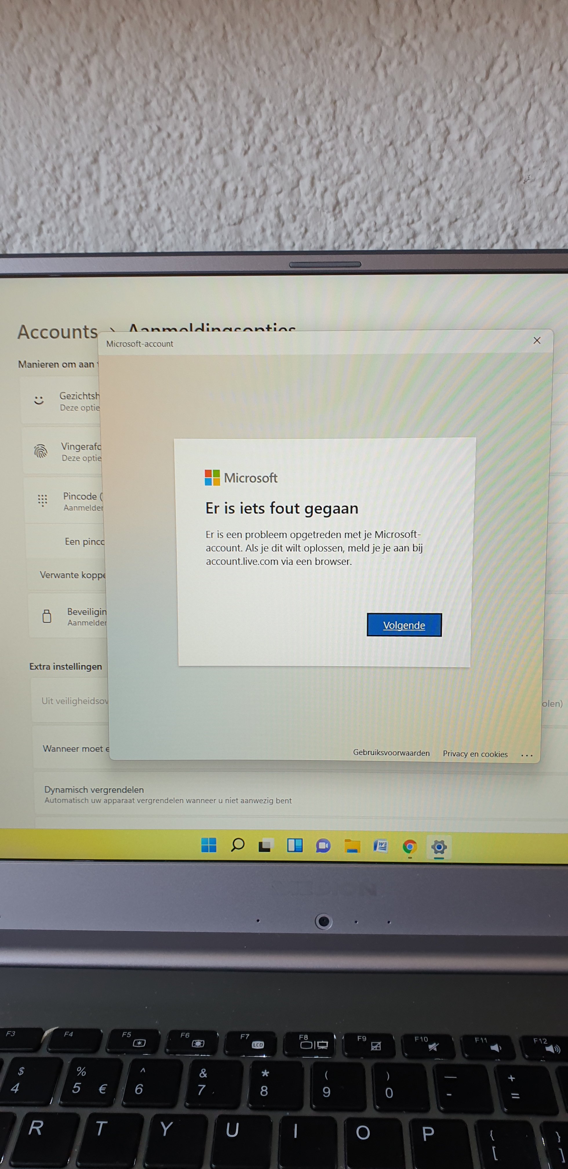Click the 'Microsoft-account' window title
This screenshot has height=1169, width=568.
[140, 344]
